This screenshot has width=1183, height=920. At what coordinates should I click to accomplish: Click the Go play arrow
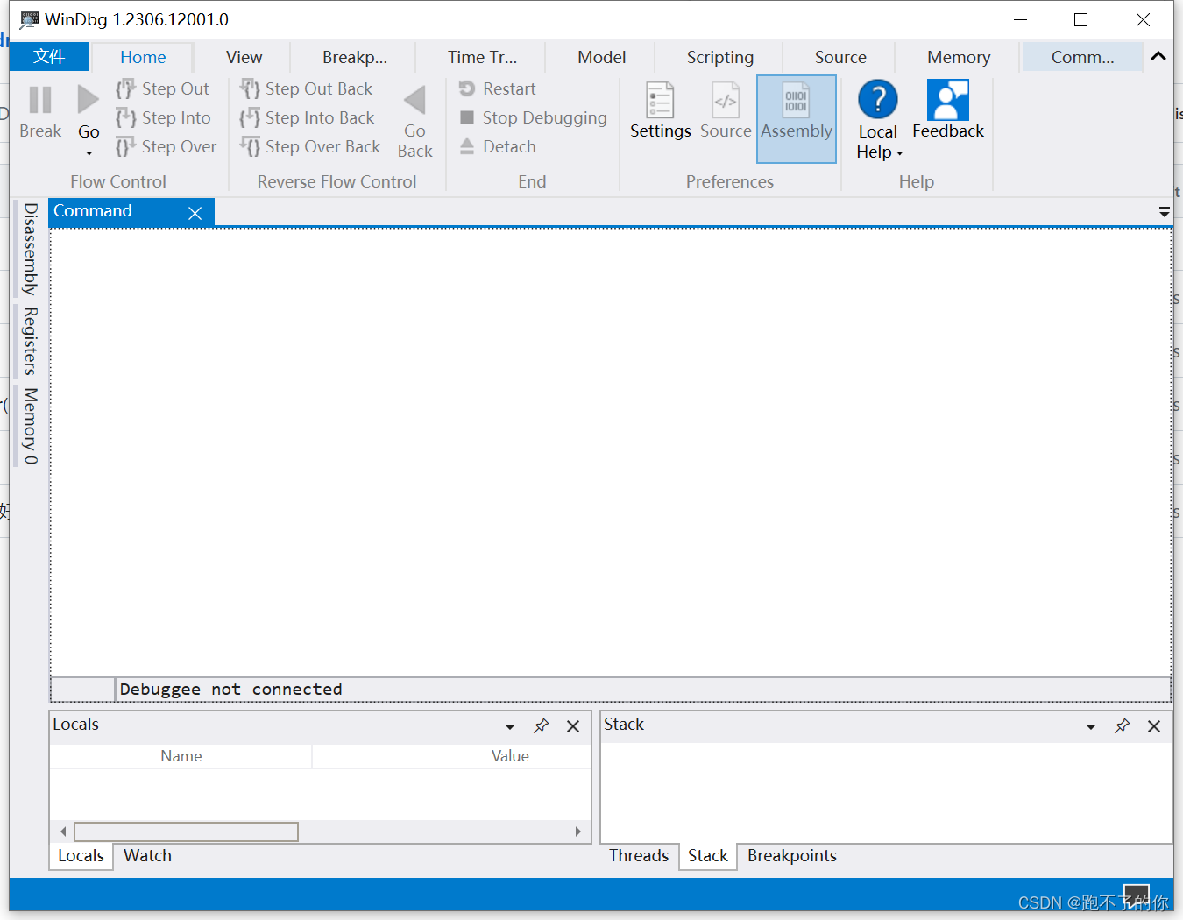pyautogui.click(x=88, y=100)
